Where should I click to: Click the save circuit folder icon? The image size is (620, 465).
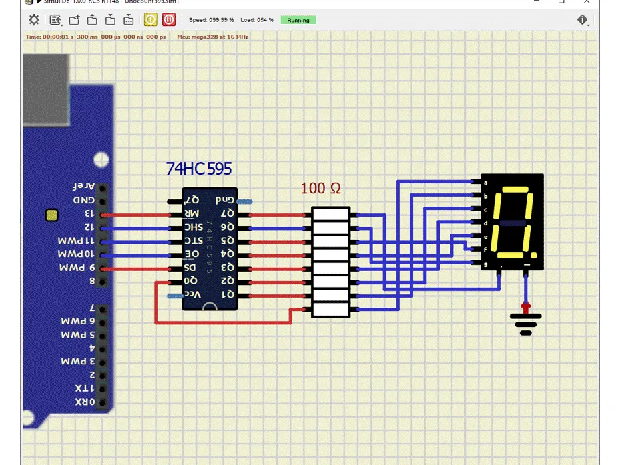[x=110, y=20]
